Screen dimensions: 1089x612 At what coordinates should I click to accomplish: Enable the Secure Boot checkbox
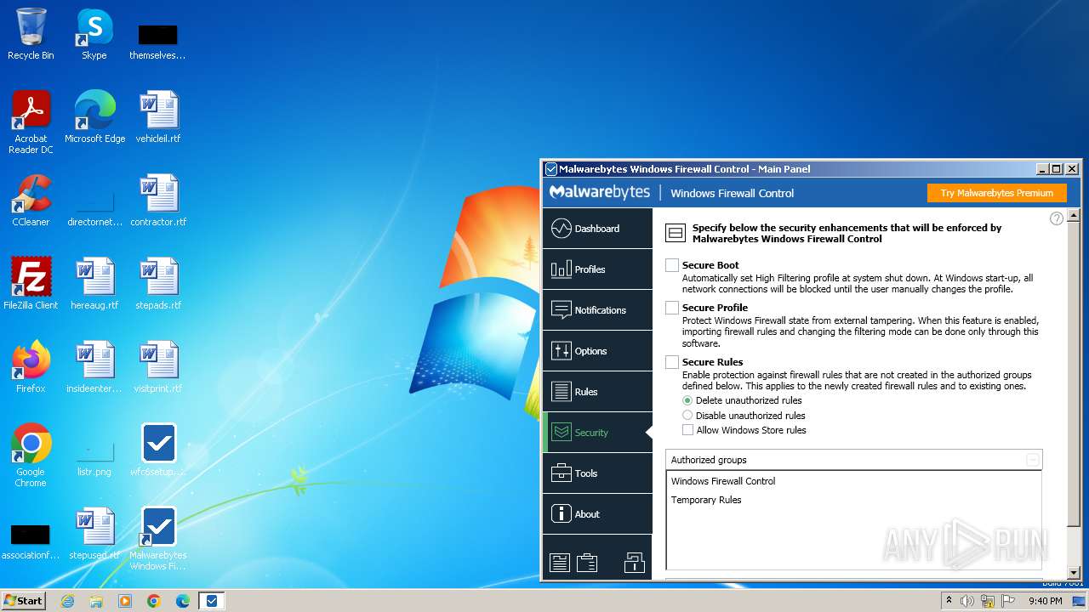pyautogui.click(x=672, y=265)
